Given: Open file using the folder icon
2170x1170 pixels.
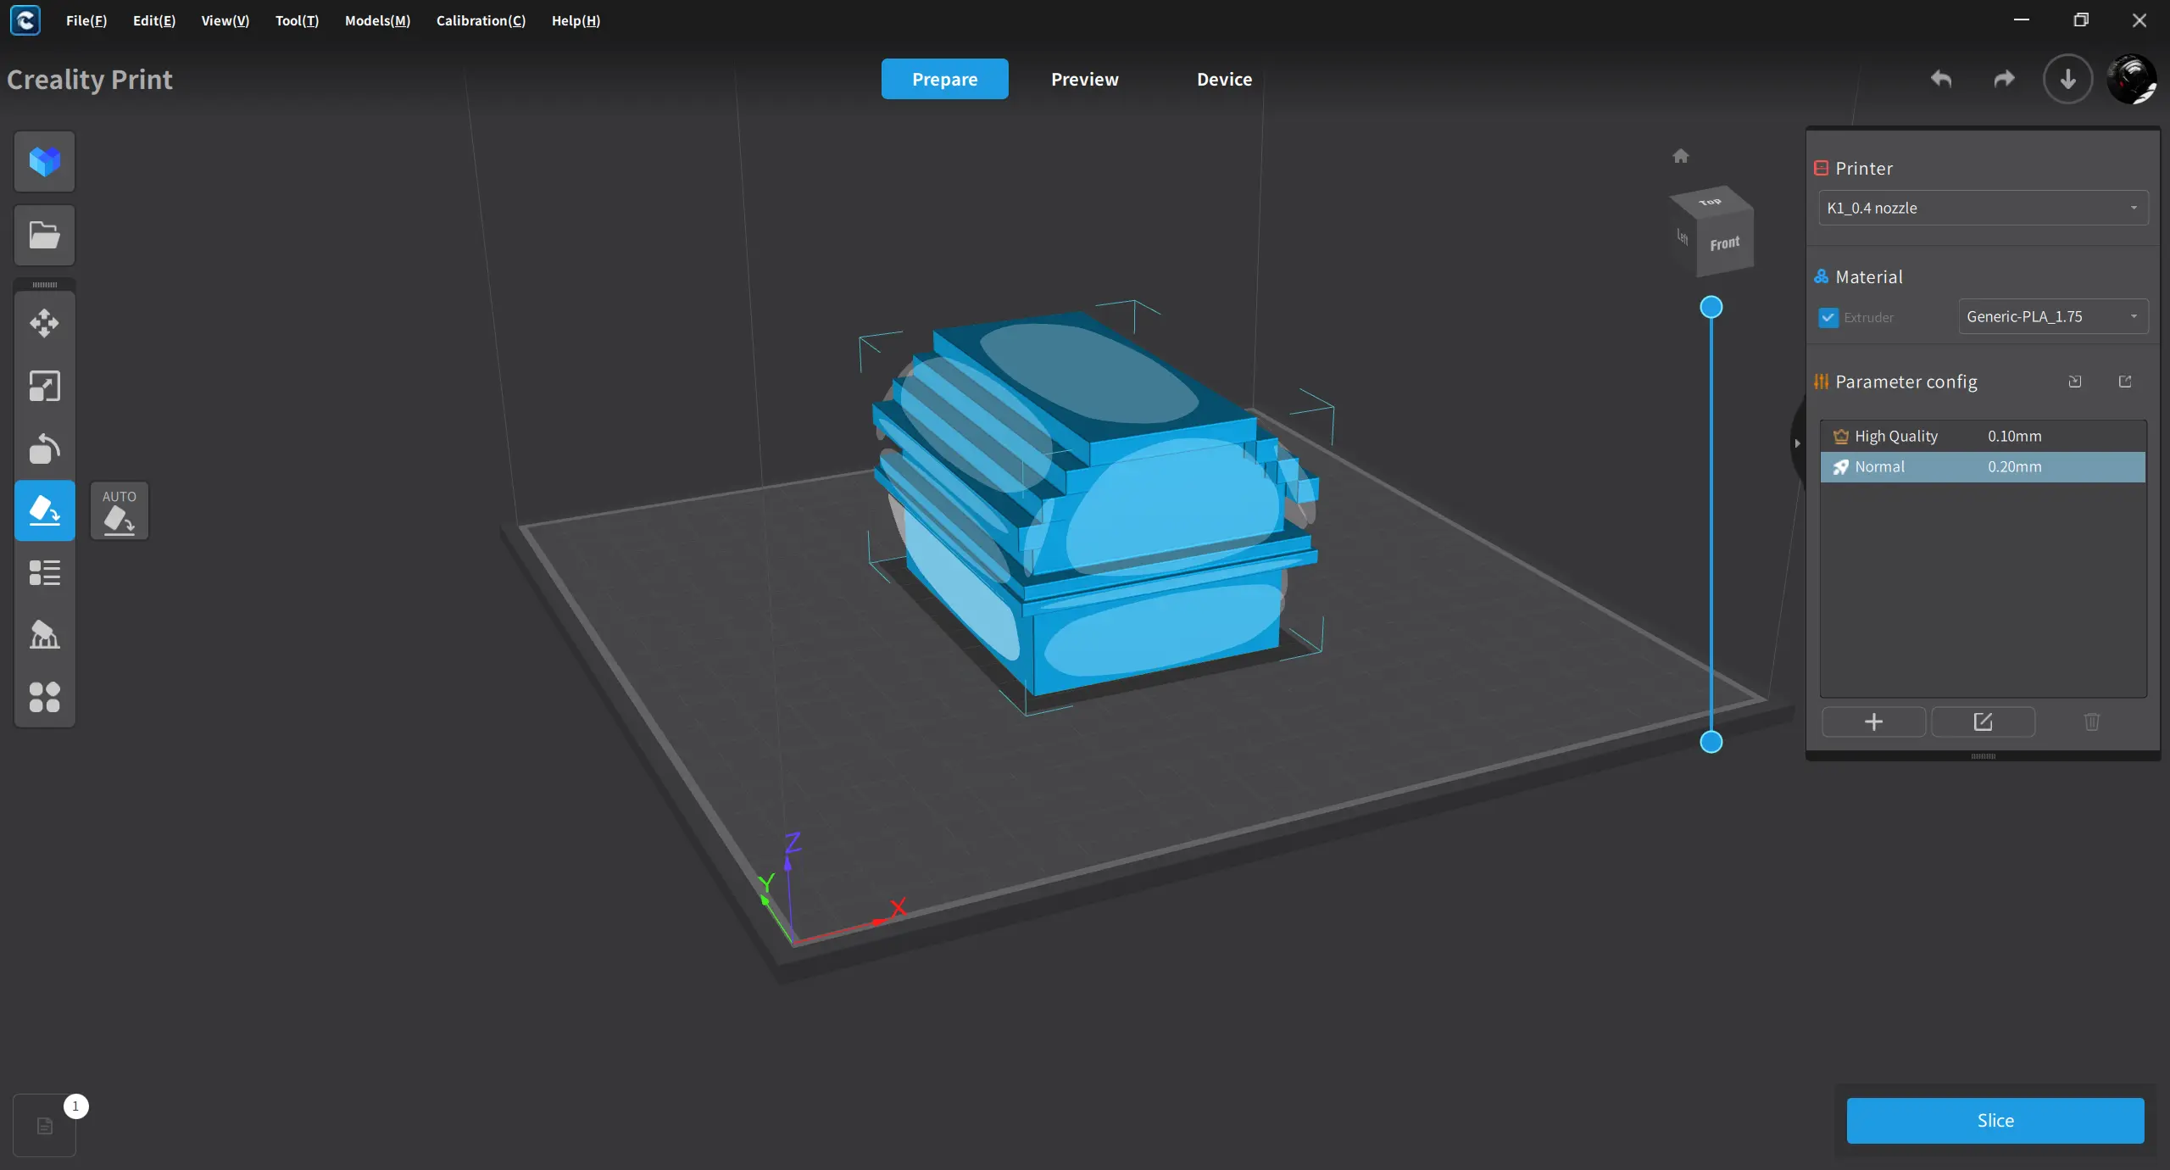Looking at the screenshot, I should click(x=45, y=235).
